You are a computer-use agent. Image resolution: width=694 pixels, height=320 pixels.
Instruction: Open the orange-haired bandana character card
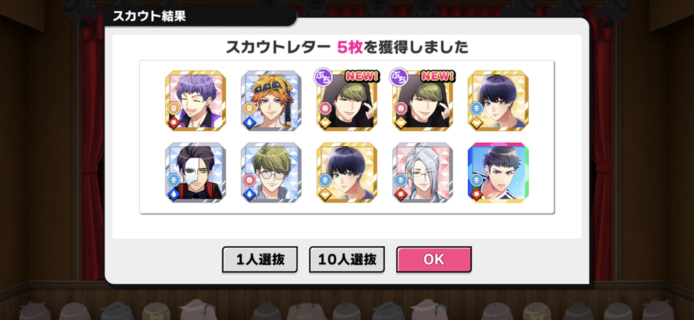271,101
